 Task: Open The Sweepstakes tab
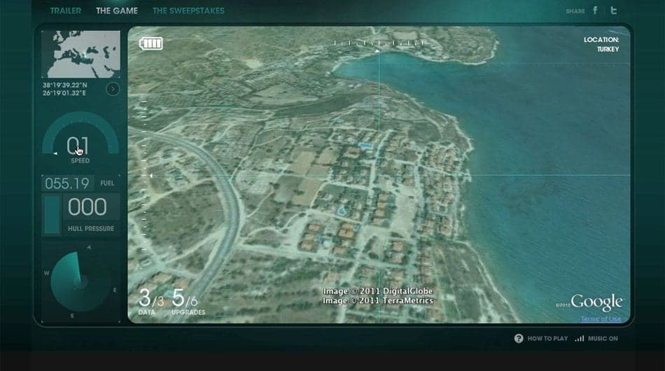click(188, 11)
